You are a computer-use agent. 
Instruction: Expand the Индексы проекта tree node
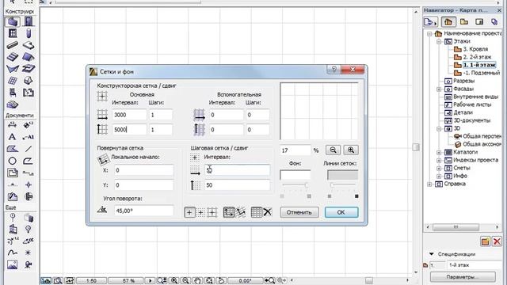[439, 160]
